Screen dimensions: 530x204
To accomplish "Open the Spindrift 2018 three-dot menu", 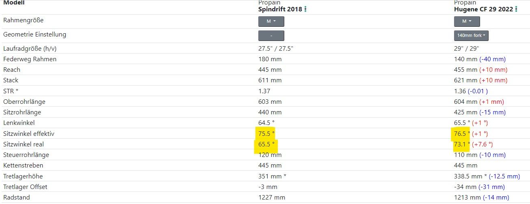I will click(x=305, y=9).
